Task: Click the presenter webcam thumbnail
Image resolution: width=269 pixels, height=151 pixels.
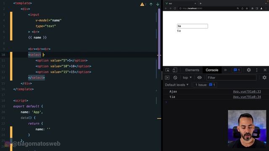Action: point(247,129)
